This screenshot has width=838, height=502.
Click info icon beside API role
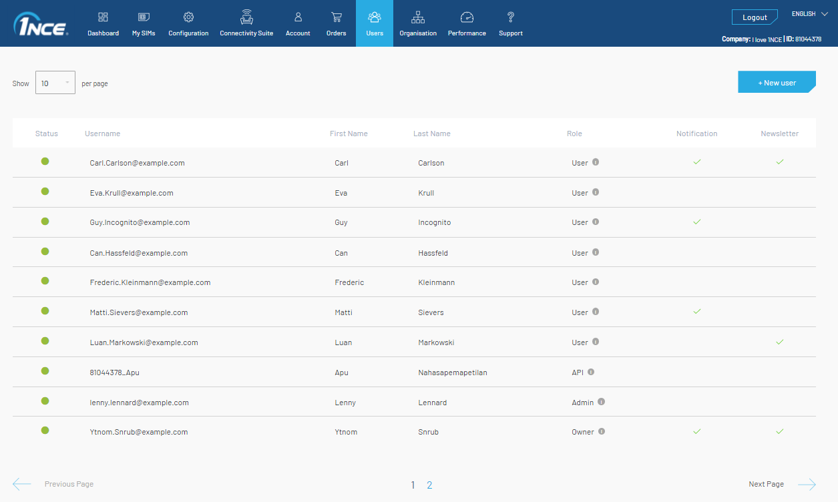(x=591, y=372)
